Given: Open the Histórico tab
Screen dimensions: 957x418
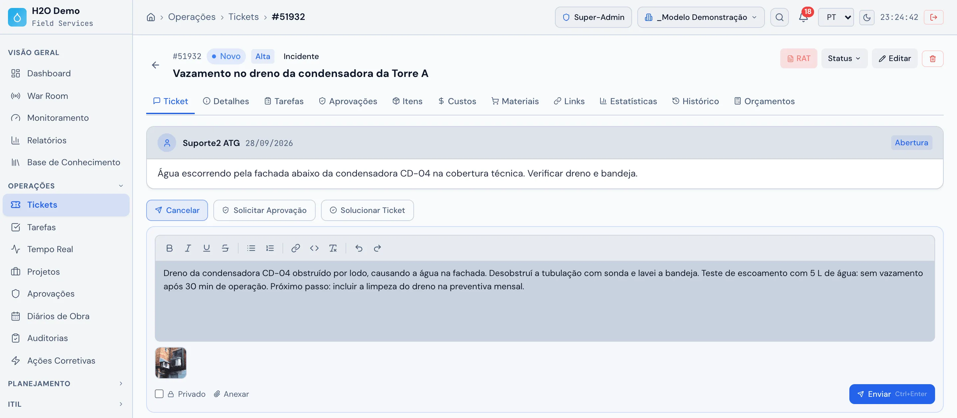Looking at the screenshot, I should click(x=695, y=101).
